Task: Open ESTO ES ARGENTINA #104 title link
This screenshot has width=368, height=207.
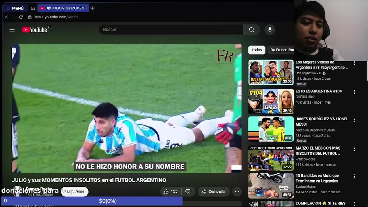Action: pyautogui.click(x=319, y=91)
